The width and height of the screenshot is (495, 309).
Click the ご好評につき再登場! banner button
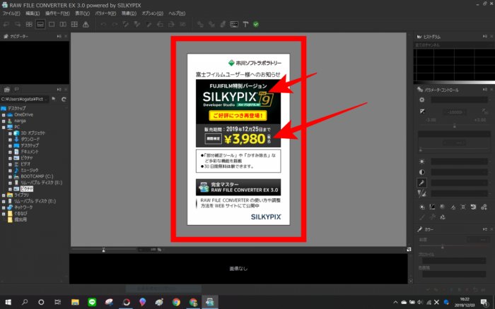[238, 116]
